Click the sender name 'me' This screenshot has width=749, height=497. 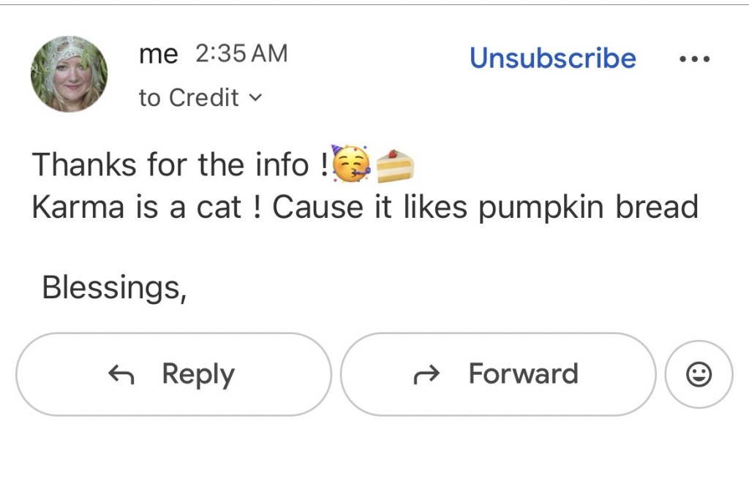point(158,53)
